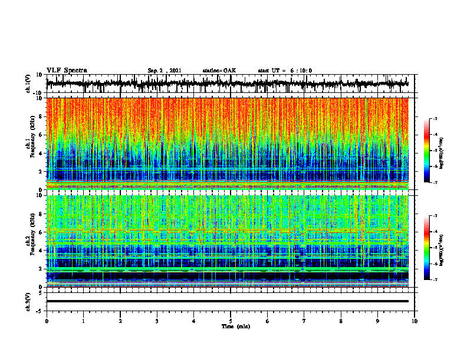Screen dimensions: 467x360
Task: Click the '5' tick on ch.3(V) axis
Action: (41, 293)
